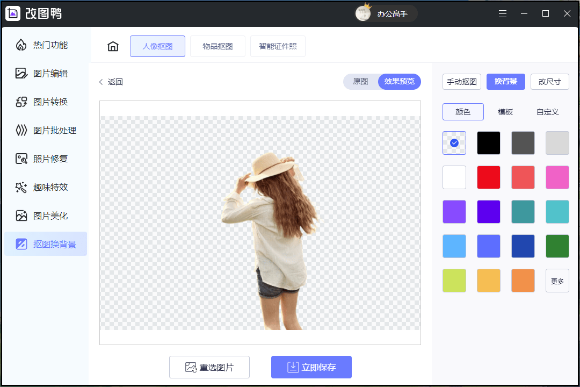Viewport: 580px width, 387px height.
Task: Expand 更多 colors option
Action: pyautogui.click(x=557, y=281)
